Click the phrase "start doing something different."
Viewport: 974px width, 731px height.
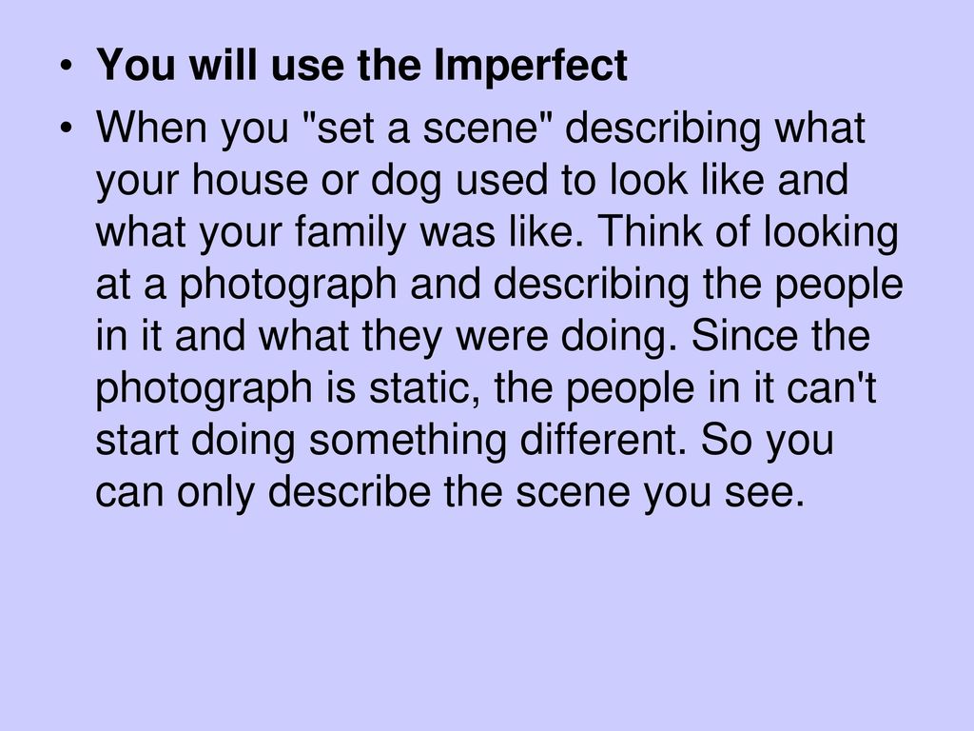391,440
